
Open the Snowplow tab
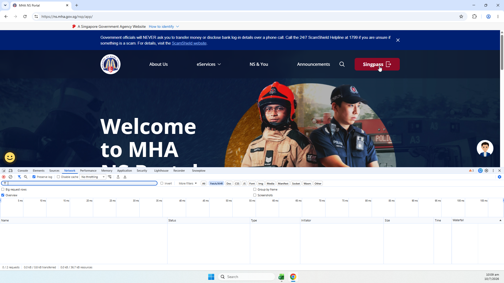point(199,171)
